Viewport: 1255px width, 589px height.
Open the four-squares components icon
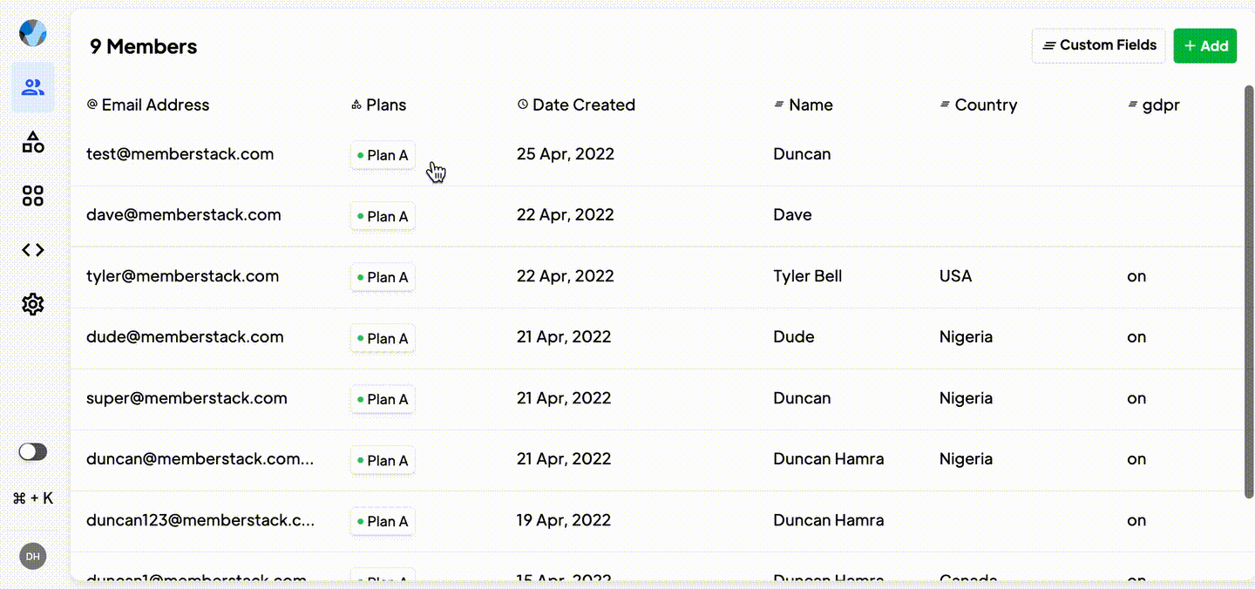(33, 196)
